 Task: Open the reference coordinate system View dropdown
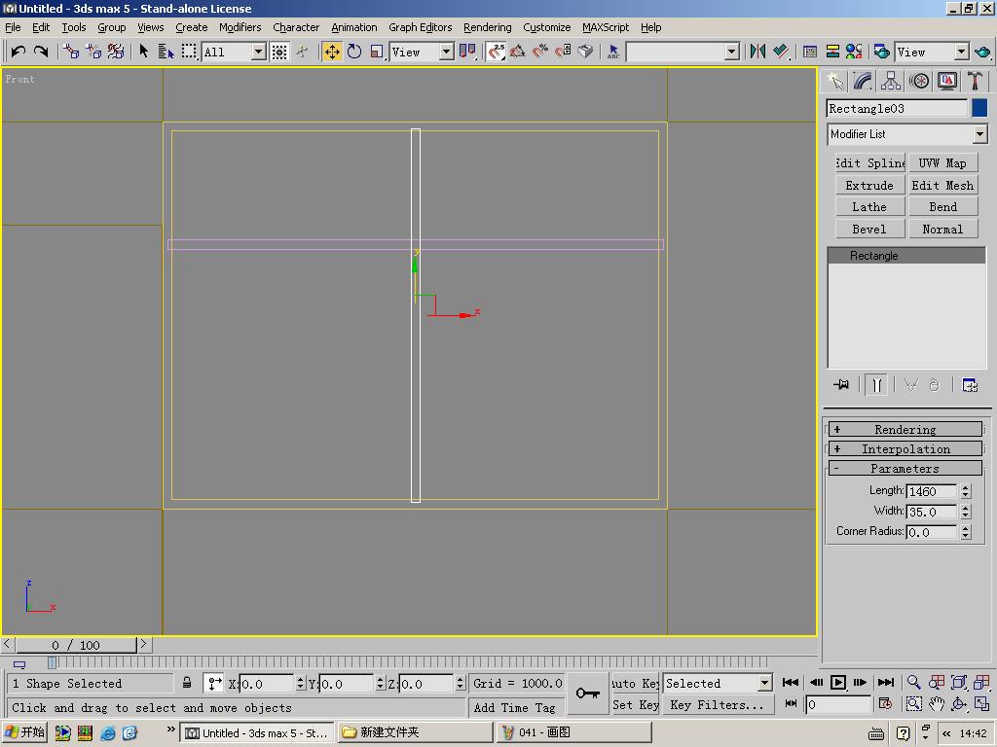[446, 53]
